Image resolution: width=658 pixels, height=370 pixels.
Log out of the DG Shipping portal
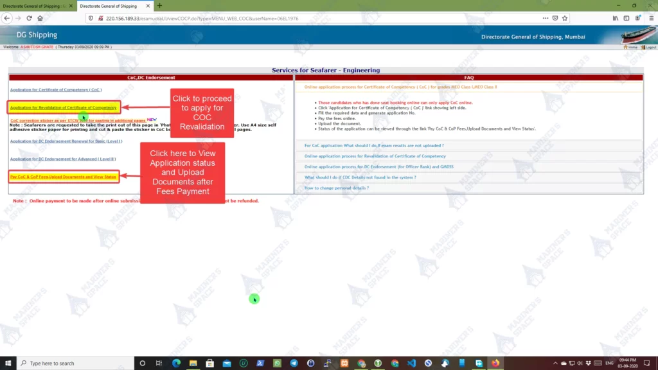click(x=649, y=47)
